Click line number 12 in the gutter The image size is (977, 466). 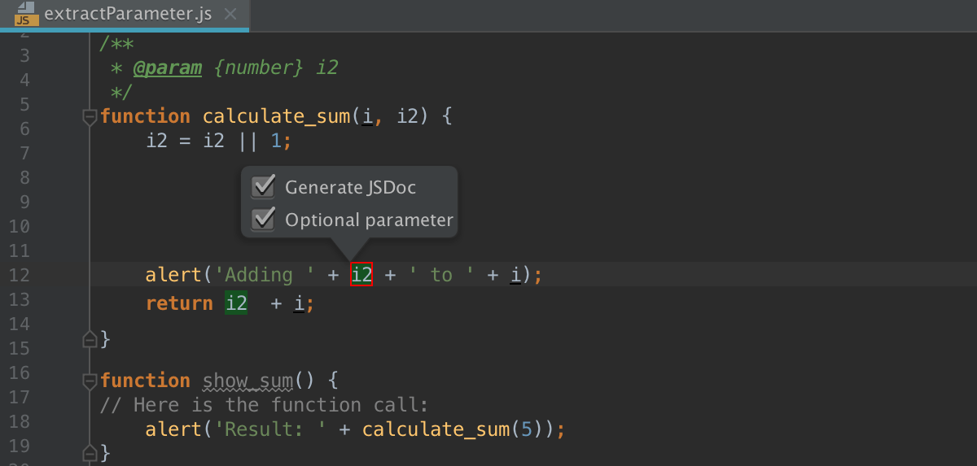(19, 275)
